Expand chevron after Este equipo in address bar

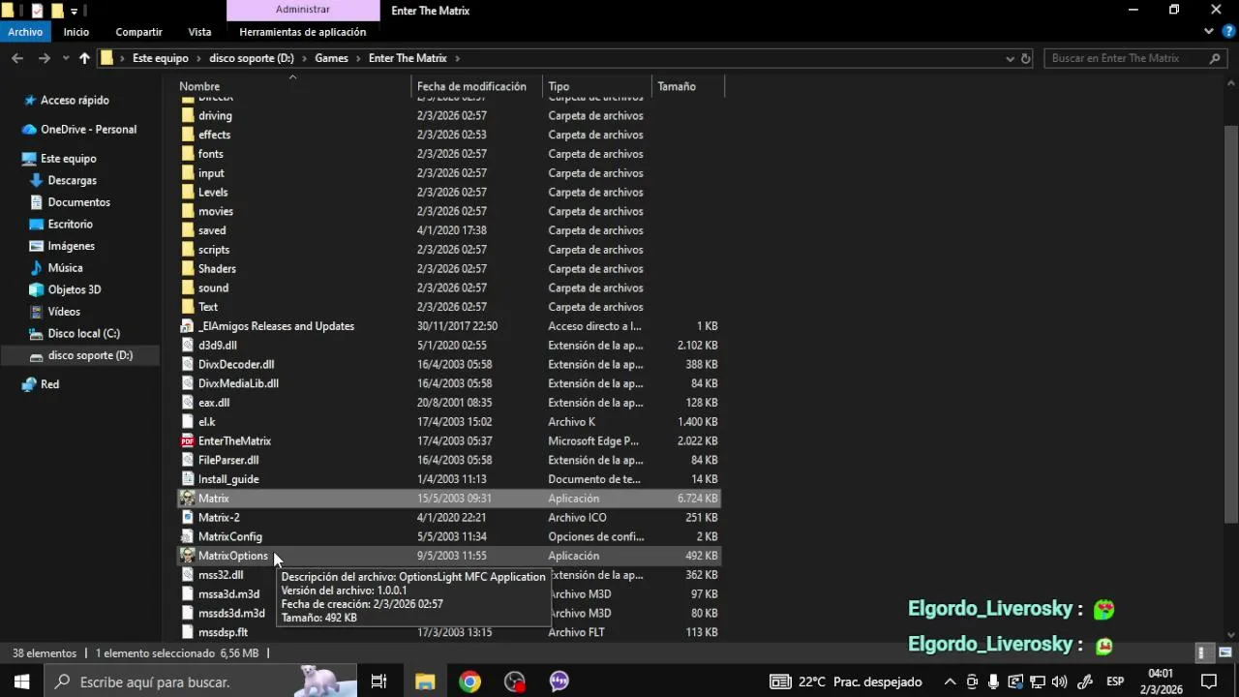point(198,58)
